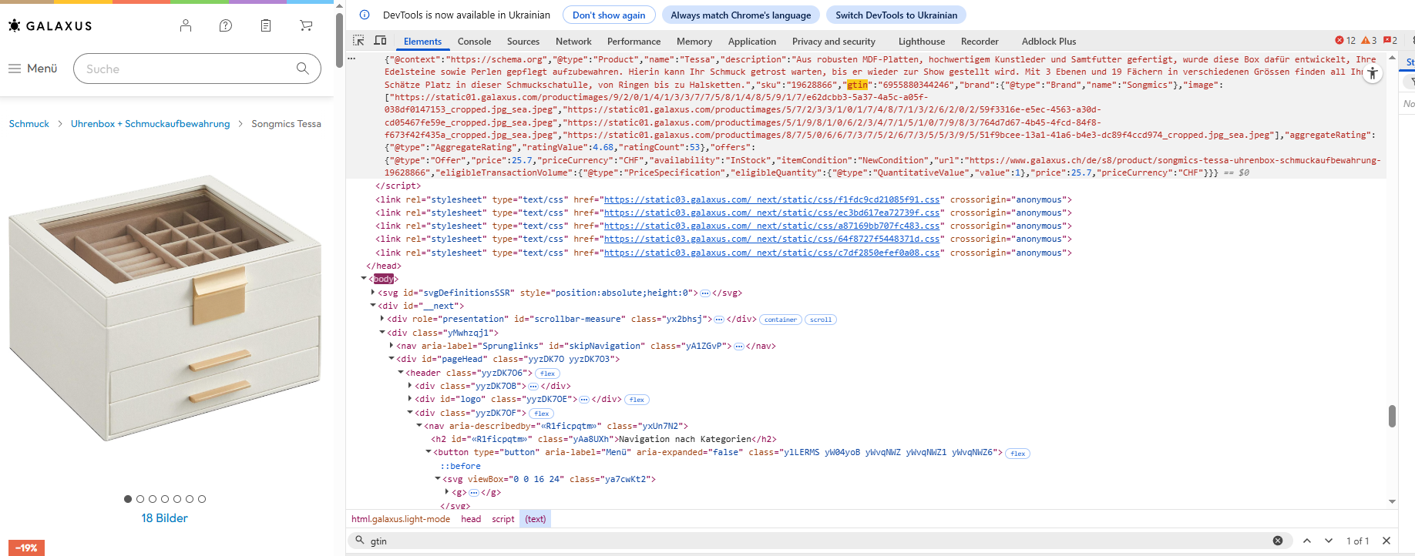Viewport: 1415px width, 556px height.
Task: Select third image carousel dot
Action: pos(153,499)
